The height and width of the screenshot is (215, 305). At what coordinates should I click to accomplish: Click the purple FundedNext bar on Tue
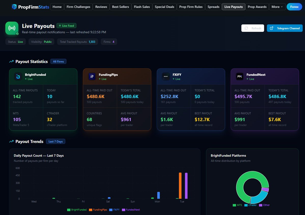point(186,186)
